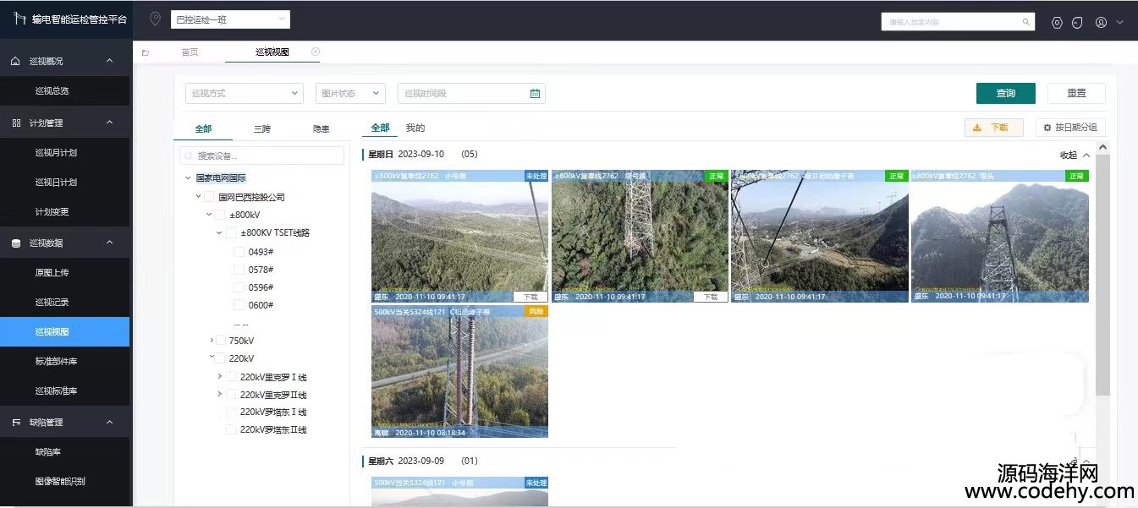Open the user profile avatar icon
The image size is (1138, 508).
click(x=1101, y=23)
